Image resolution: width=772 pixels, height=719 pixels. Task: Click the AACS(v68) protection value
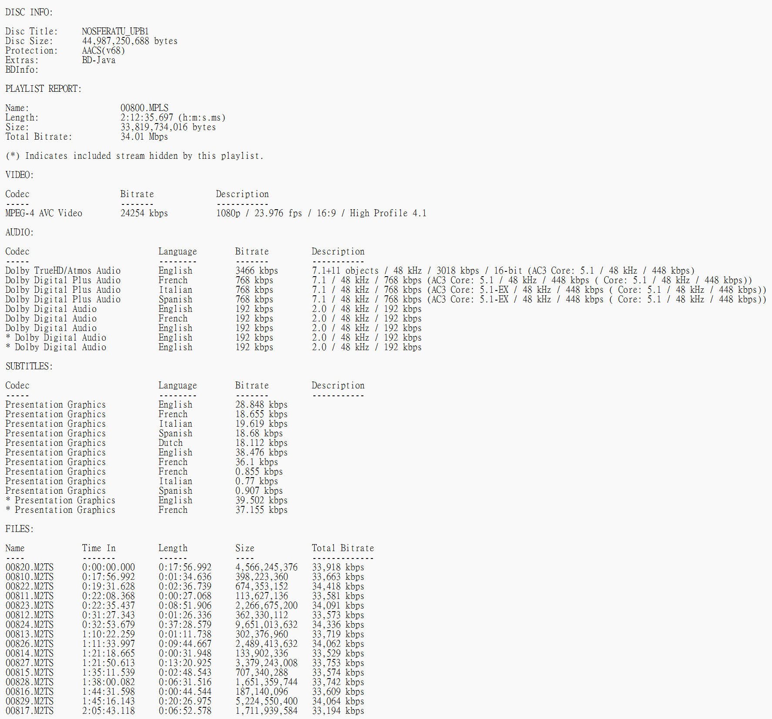pyautogui.click(x=104, y=50)
